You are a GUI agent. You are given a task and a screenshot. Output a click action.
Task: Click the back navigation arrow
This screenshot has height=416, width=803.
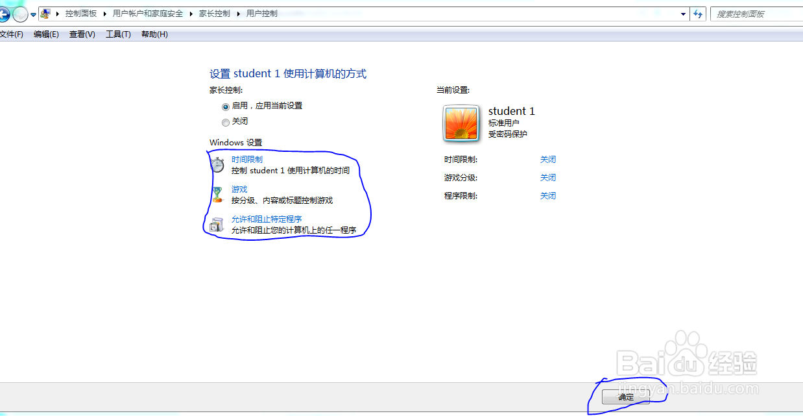pyautogui.click(x=5, y=14)
